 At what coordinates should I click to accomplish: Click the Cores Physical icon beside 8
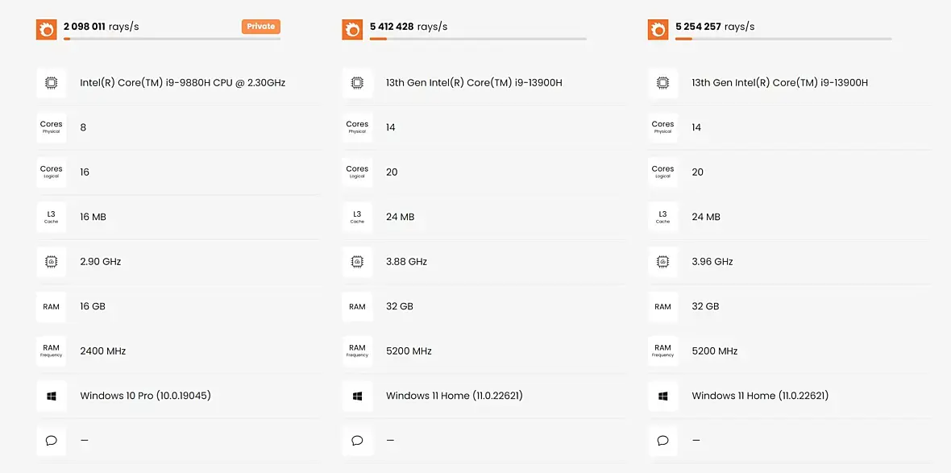51,127
